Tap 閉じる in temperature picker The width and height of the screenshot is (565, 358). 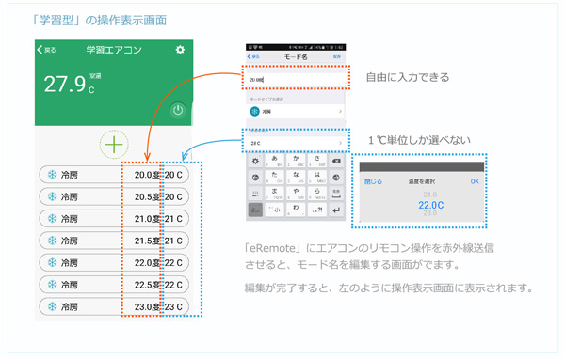coord(373,181)
